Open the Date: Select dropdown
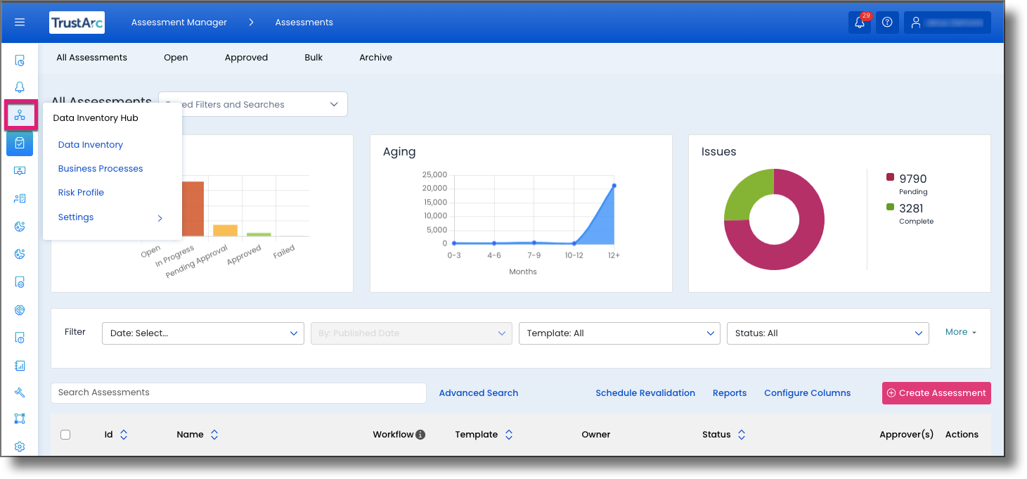Viewport: 1027px width, 479px height. coord(203,333)
